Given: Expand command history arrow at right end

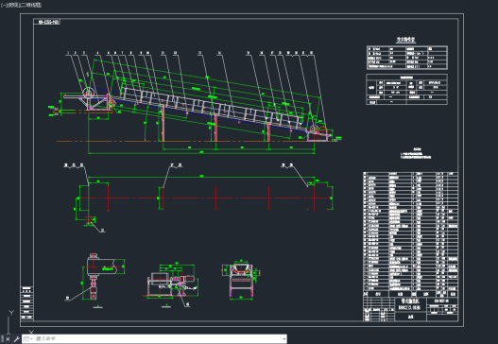Looking at the screenshot, I should pos(283,339).
